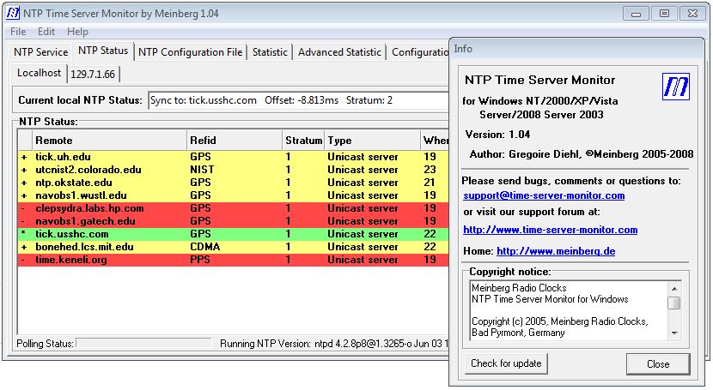The image size is (713, 390).
Task: Click the Meinberg logo in Info dialog
Action: click(676, 87)
